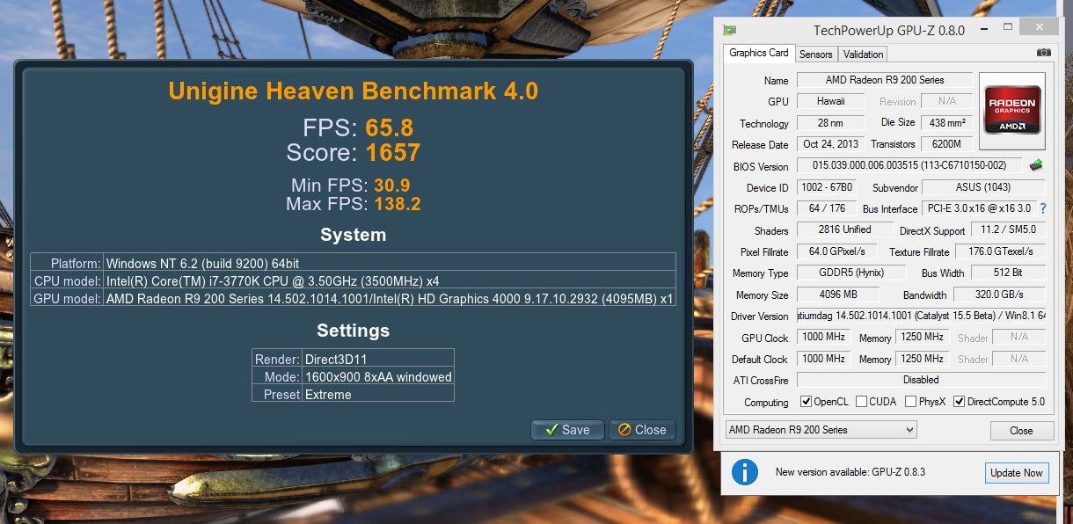1073x524 pixels.
Task: Click the Update Now button
Action: 1017,472
